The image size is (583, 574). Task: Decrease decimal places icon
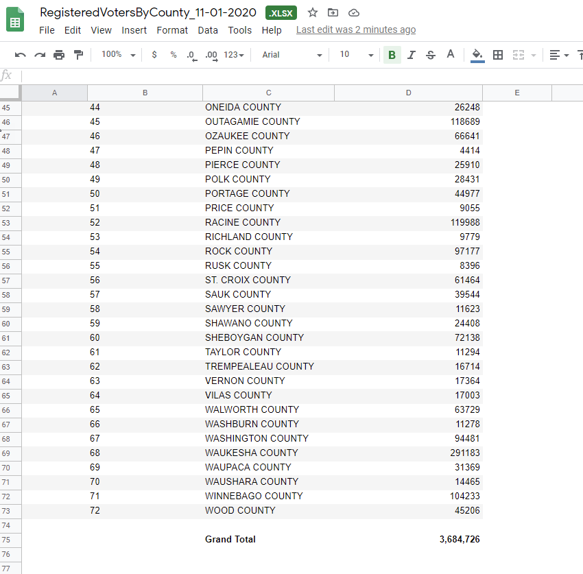pos(191,56)
